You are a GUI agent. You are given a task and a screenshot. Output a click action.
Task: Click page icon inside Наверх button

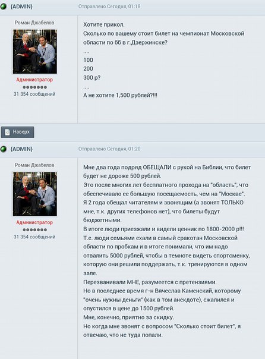coord(7,132)
